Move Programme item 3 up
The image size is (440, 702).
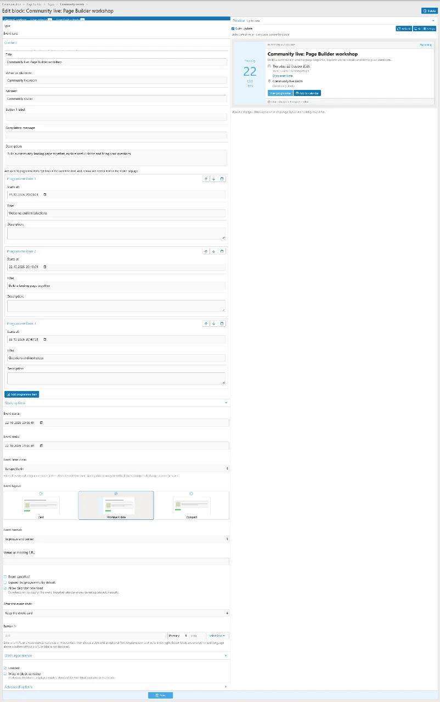pos(206,324)
